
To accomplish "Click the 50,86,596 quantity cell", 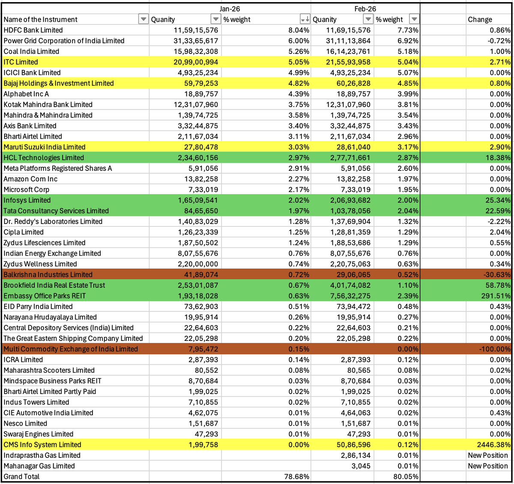I will point(343,445).
